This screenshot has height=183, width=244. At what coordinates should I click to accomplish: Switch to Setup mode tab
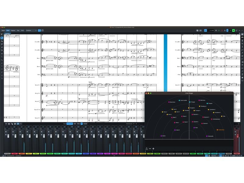[x=3, y=30]
